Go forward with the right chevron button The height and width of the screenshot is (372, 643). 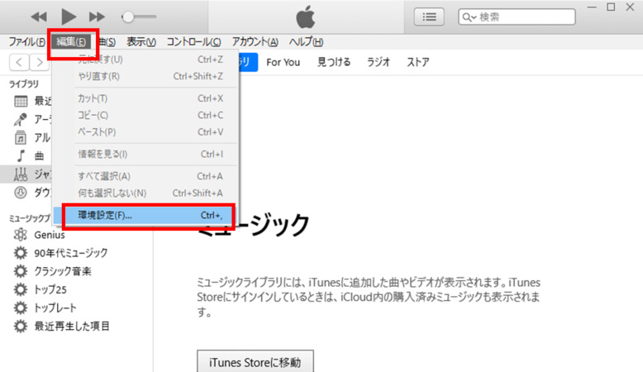click(x=40, y=62)
